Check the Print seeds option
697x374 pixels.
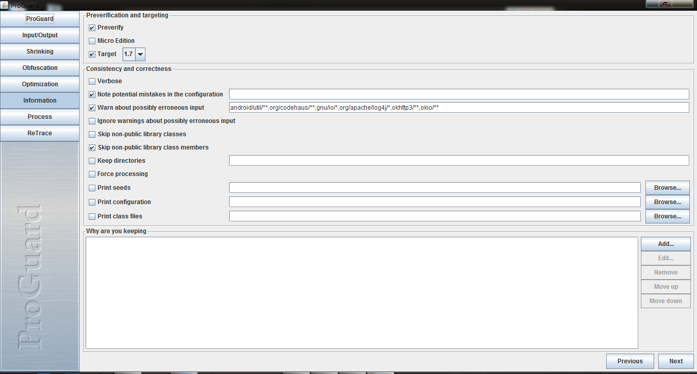92,188
